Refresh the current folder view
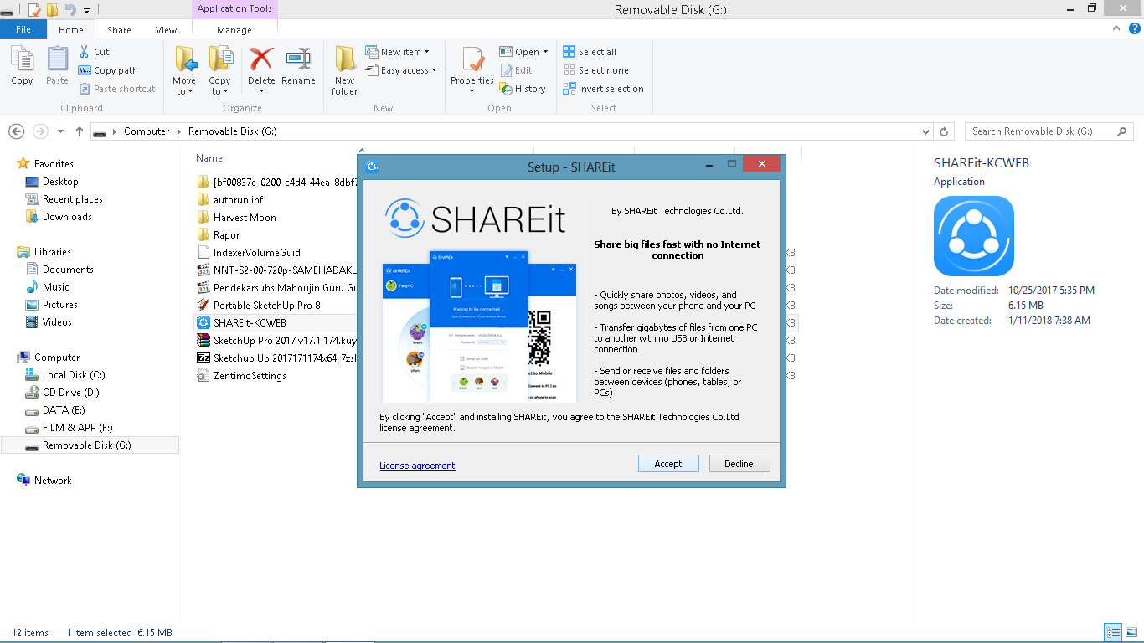Screen dimensions: 1144x643 point(944,131)
